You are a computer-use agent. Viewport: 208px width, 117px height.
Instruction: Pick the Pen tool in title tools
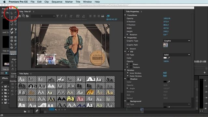point(12,29)
